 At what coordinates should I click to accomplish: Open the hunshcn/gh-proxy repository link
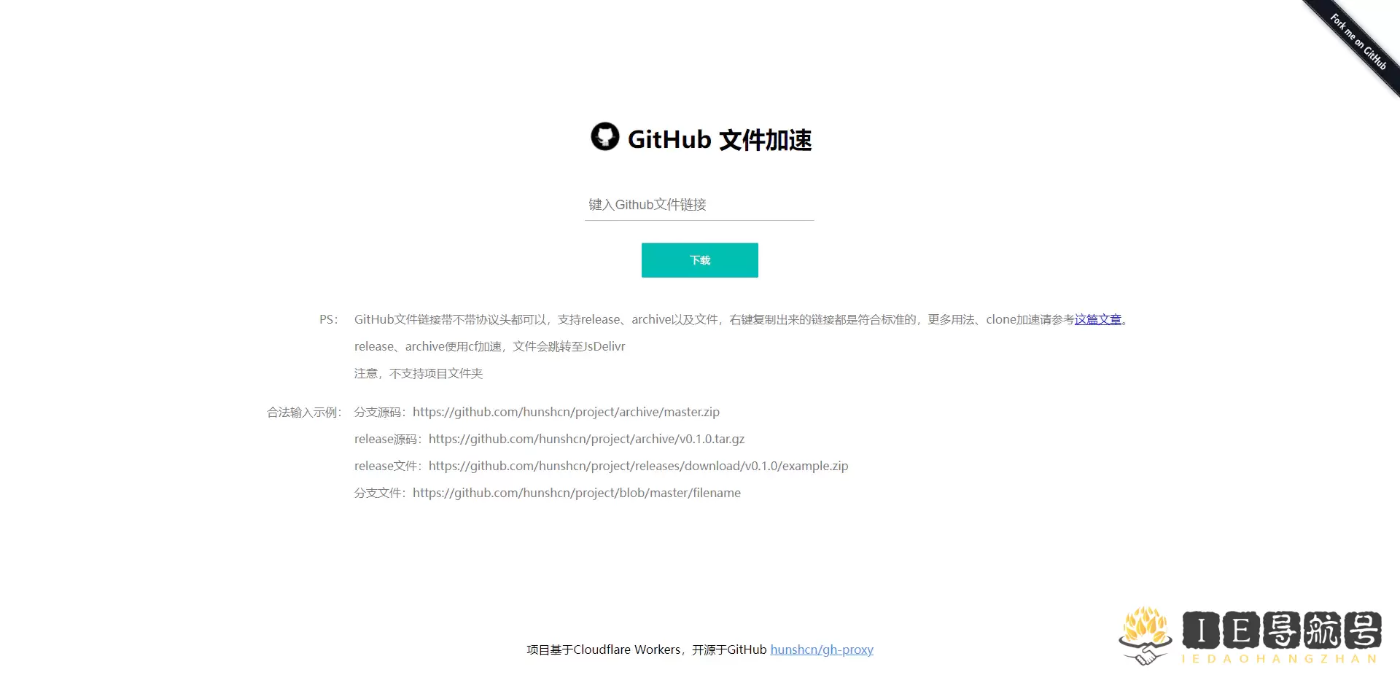822,649
